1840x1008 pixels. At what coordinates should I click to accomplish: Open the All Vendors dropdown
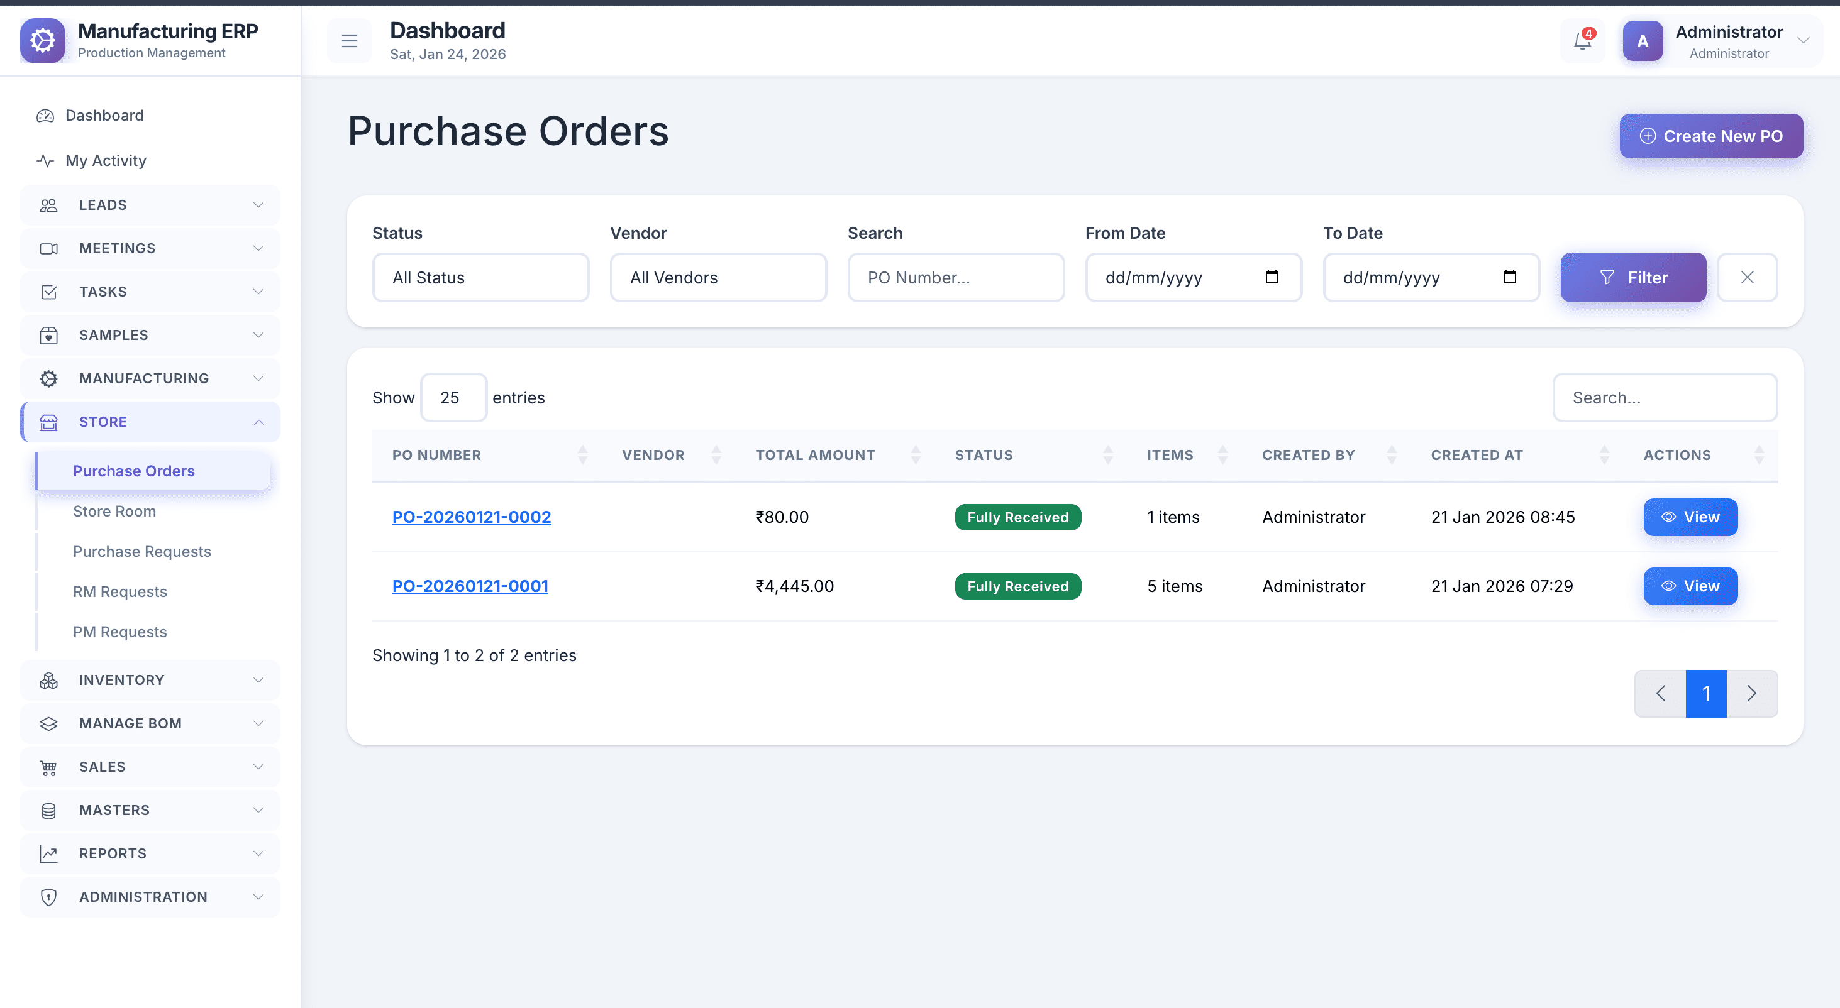pyautogui.click(x=718, y=278)
